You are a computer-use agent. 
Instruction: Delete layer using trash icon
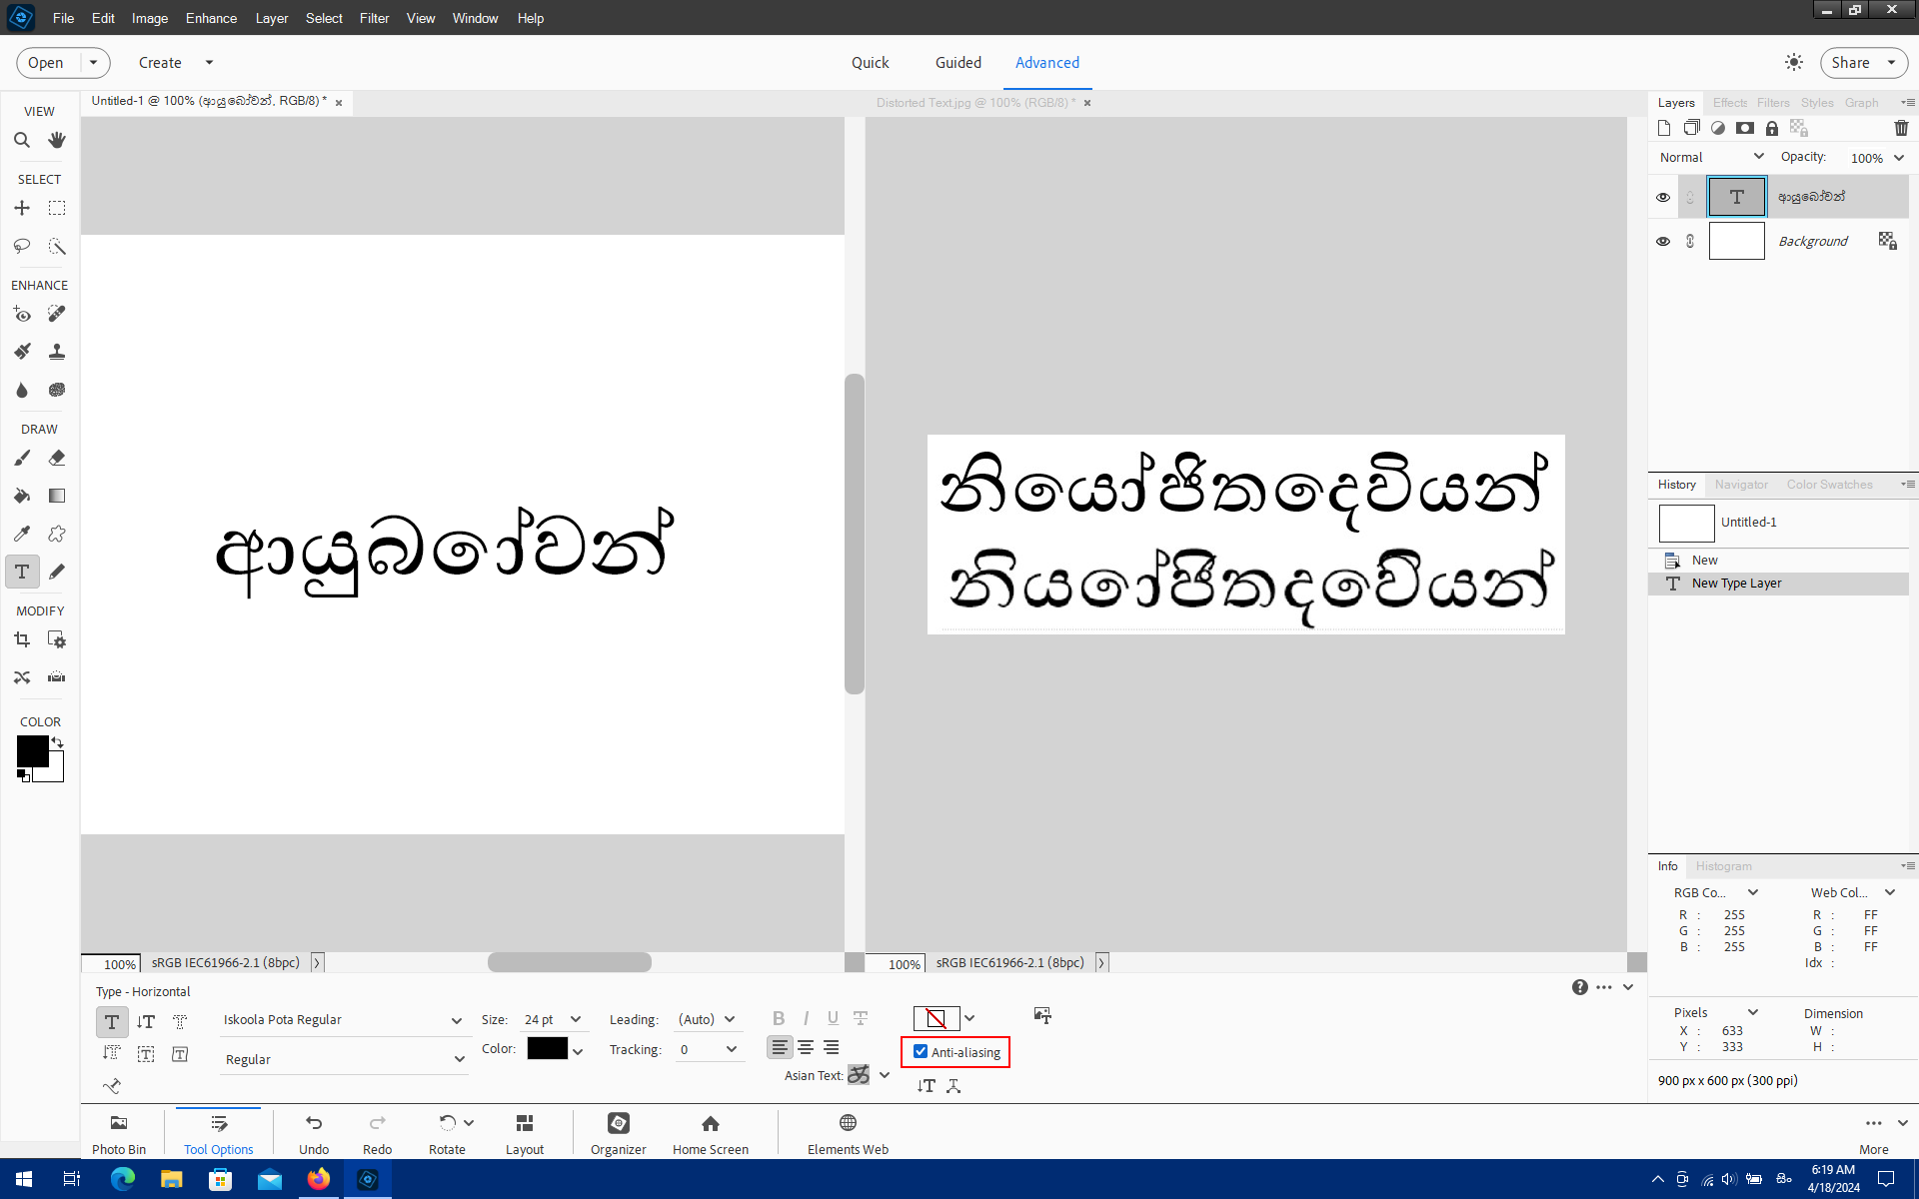click(x=1901, y=128)
